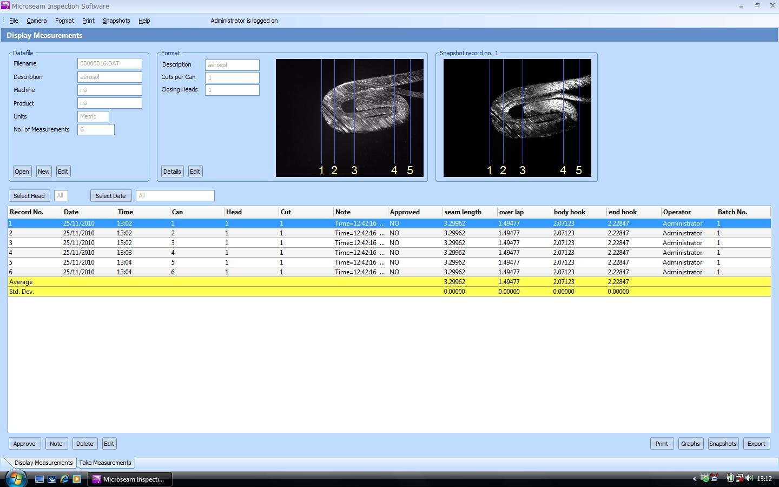Switch to Display Measurements tab
Viewport: 779px width, 487px height.
[x=43, y=463]
